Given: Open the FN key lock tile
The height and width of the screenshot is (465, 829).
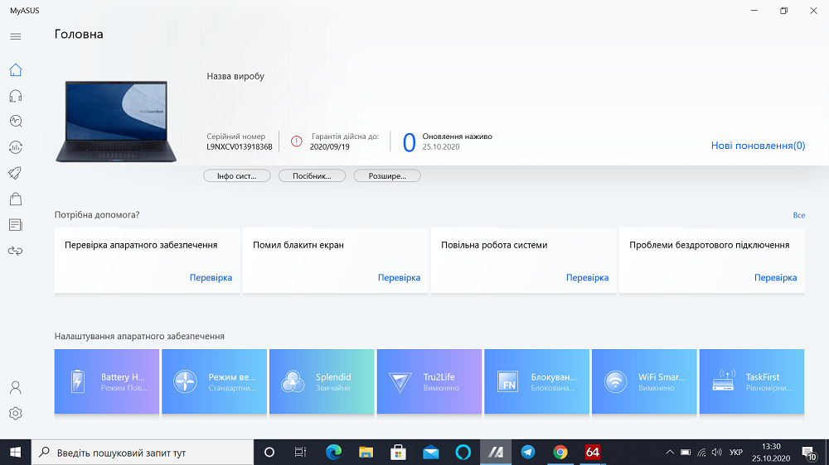Looking at the screenshot, I should click(x=536, y=381).
